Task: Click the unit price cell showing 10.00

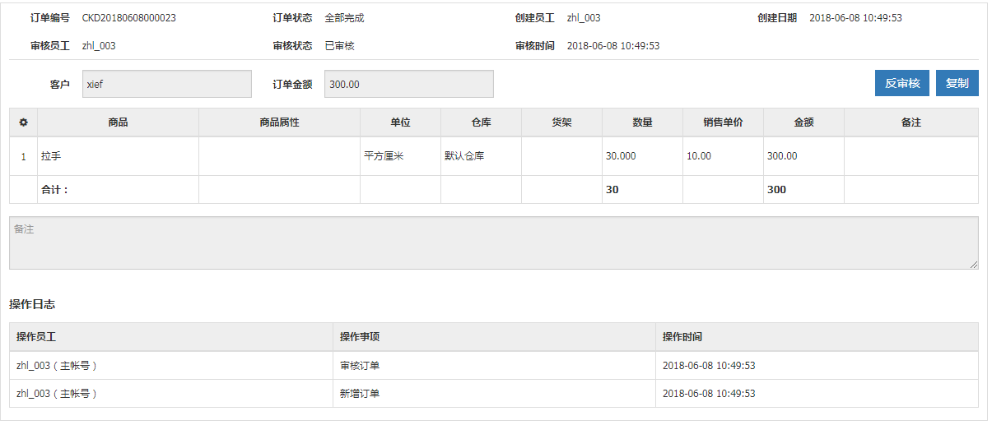Action: click(699, 156)
